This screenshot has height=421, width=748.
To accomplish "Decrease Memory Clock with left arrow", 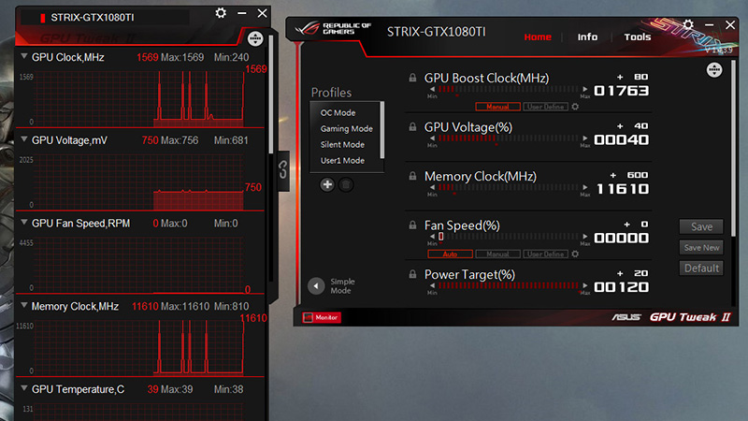I will (x=432, y=188).
